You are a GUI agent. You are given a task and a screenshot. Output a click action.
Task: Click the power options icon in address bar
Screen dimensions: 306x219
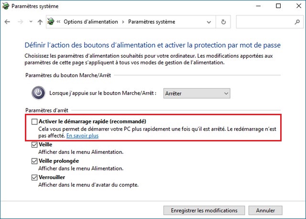(51, 22)
